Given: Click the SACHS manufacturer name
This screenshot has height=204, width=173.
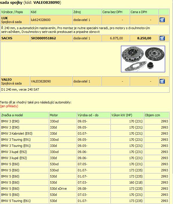Looking at the screenshot, I should coord(7,38).
